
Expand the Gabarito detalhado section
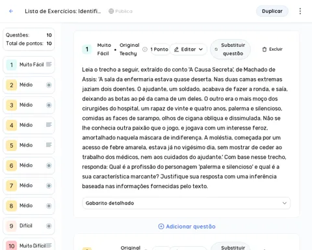tap(186, 203)
